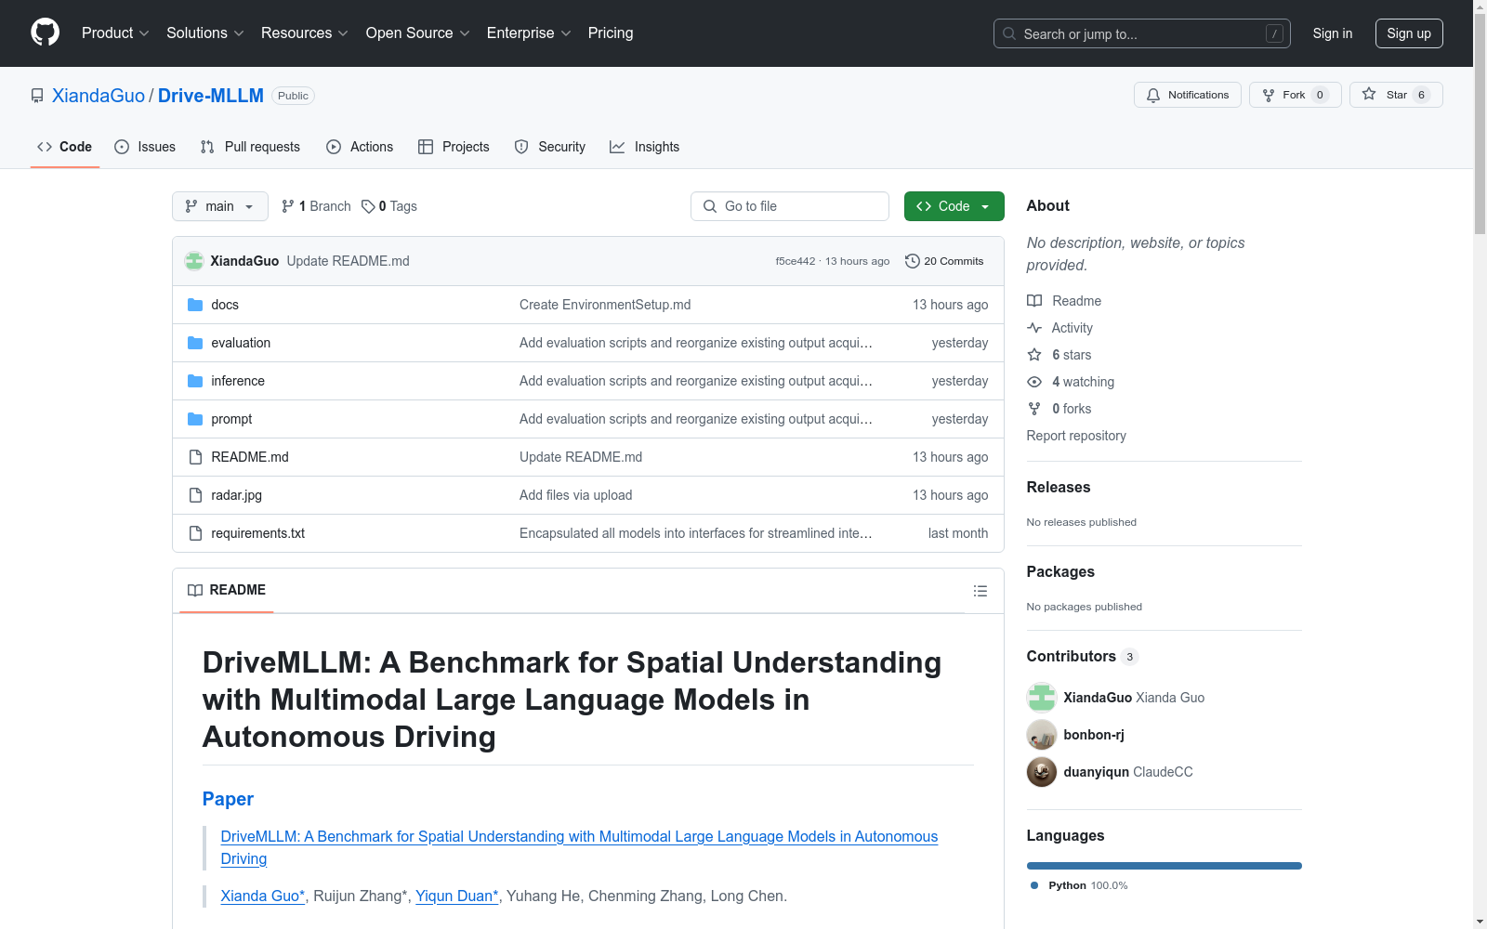Click the repository icon before XiandaGuo
Screen dimensions: 1487x929
click(x=37, y=96)
